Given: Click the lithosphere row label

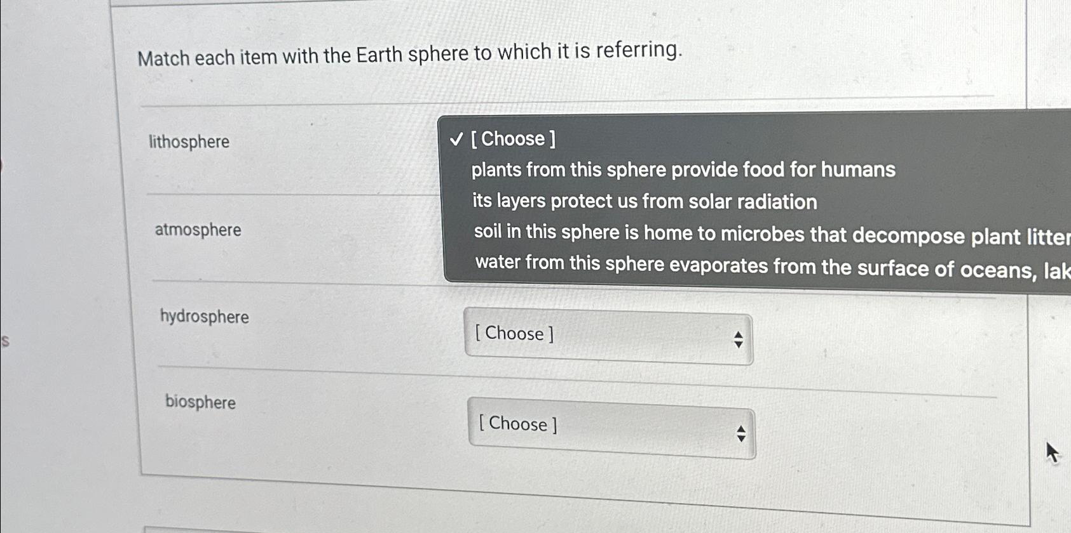Looking at the screenshot, I should 188,142.
